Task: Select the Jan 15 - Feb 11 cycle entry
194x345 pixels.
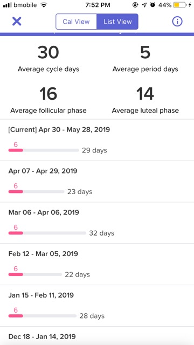Action: point(97,306)
